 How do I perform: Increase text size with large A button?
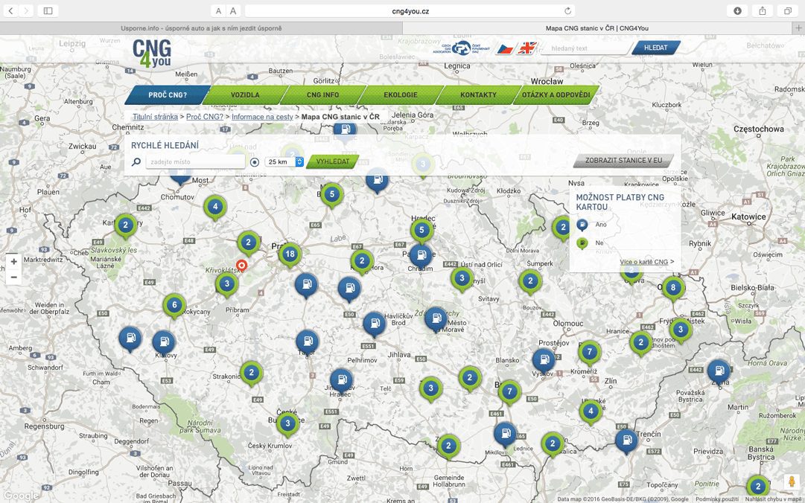click(233, 10)
